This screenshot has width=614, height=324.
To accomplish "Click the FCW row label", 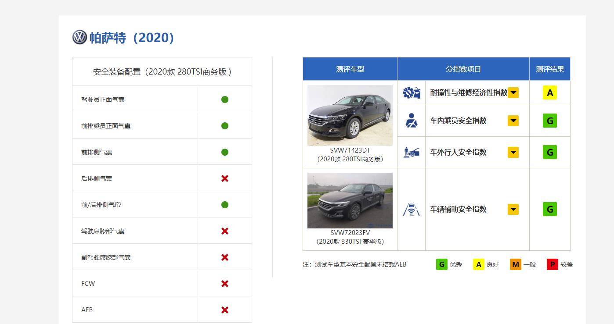I will point(88,284).
